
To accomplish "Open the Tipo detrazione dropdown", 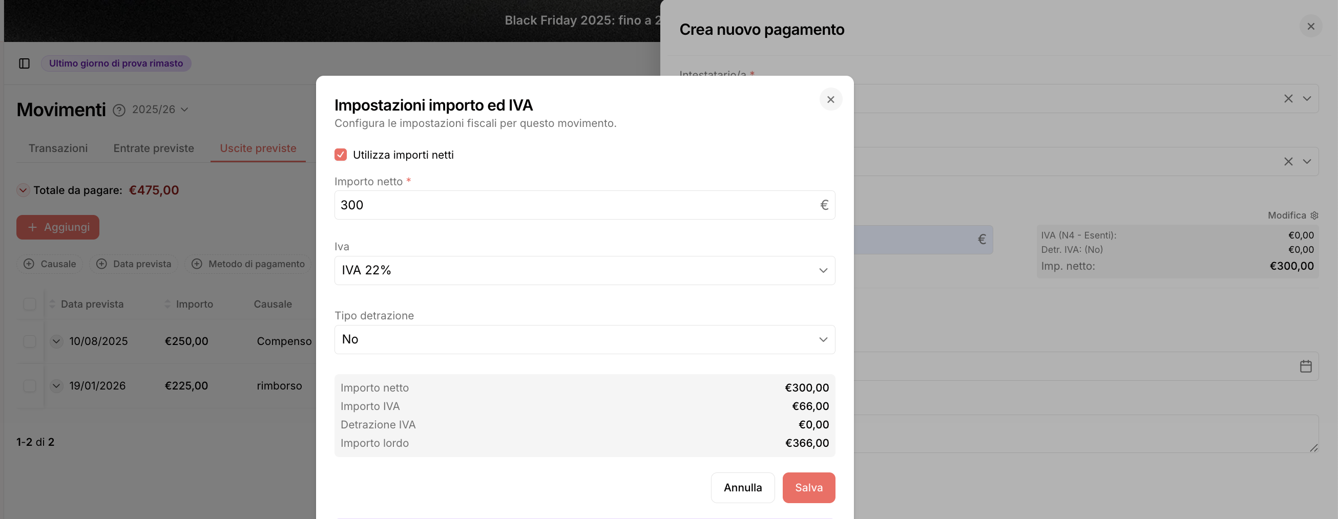I will coord(584,339).
